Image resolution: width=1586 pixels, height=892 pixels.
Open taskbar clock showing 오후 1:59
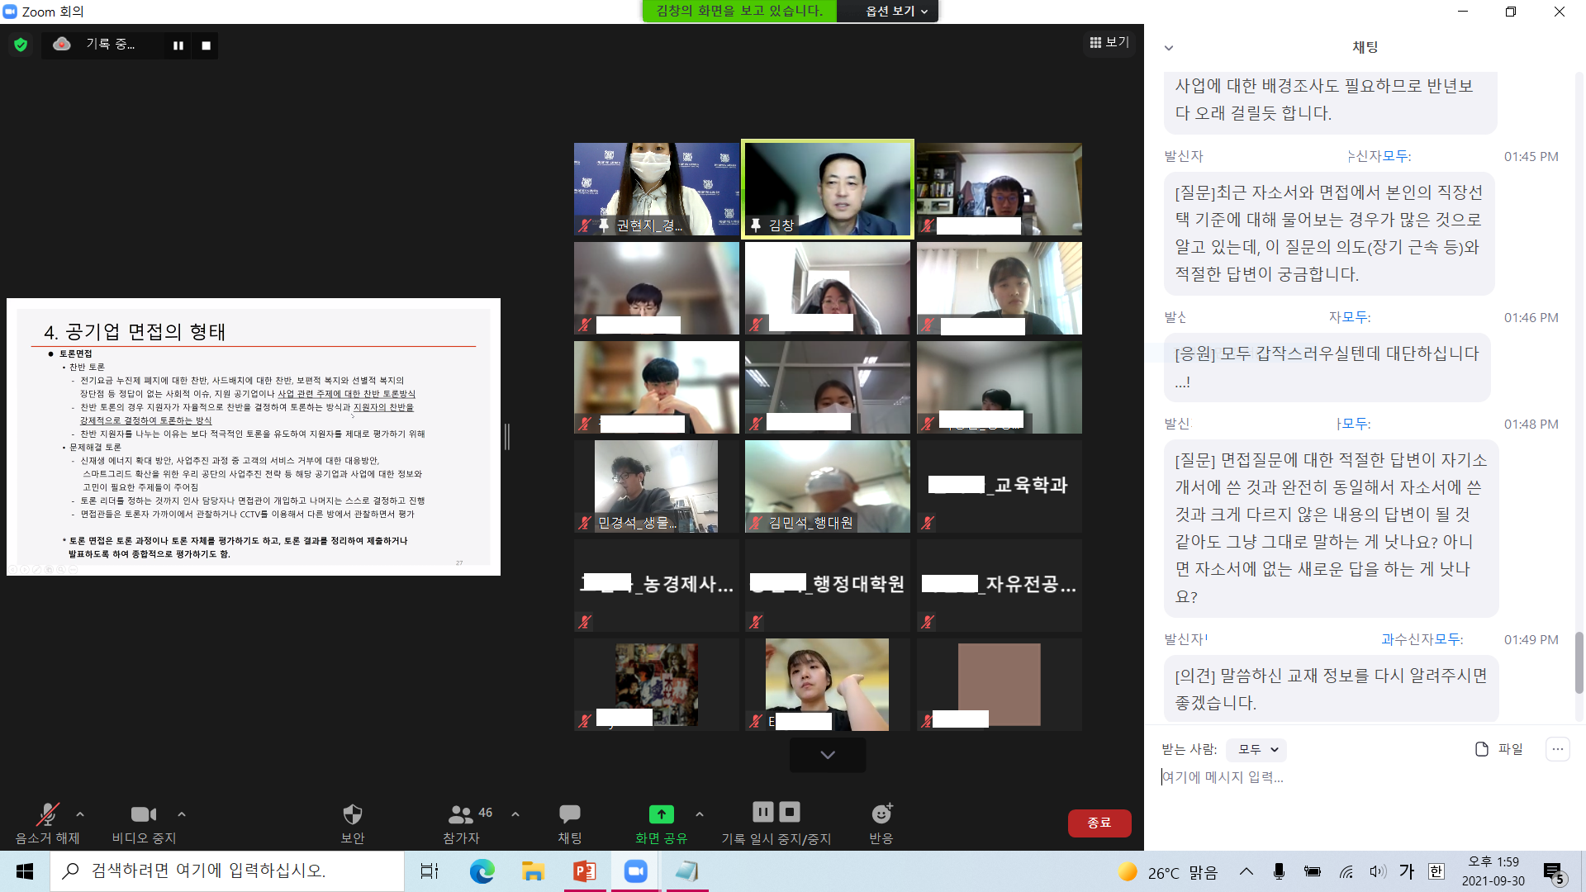click(1493, 871)
